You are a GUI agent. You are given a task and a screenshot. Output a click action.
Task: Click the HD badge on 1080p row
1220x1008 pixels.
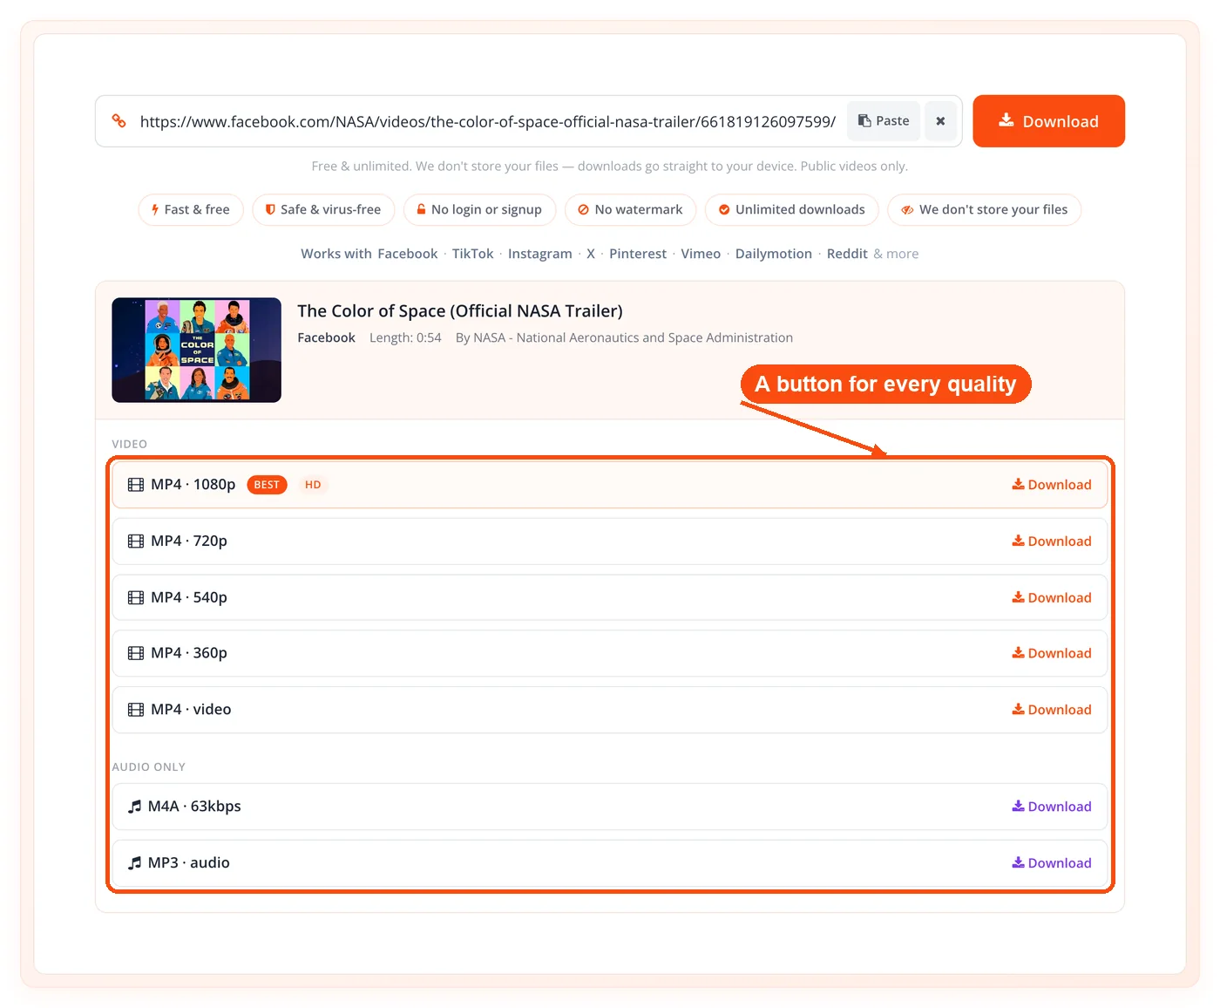pyautogui.click(x=313, y=485)
